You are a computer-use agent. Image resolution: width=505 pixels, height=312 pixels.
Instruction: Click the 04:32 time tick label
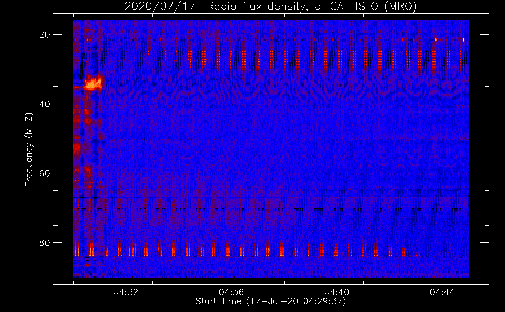pyautogui.click(x=126, y=292)
